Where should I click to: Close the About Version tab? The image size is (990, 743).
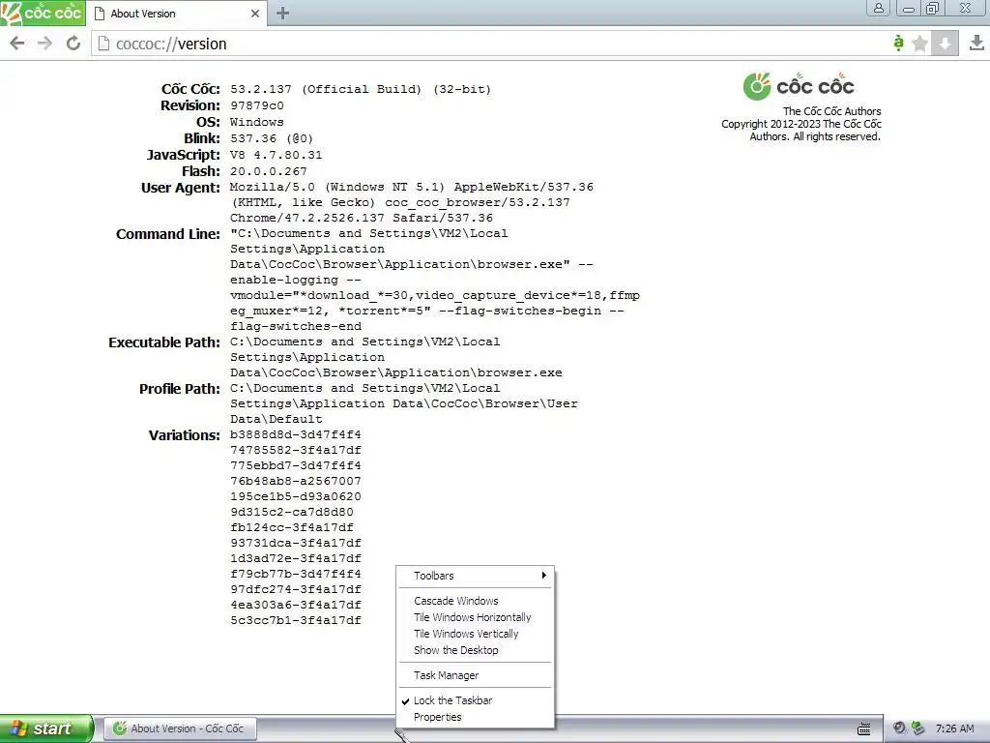tap(255, 14)
